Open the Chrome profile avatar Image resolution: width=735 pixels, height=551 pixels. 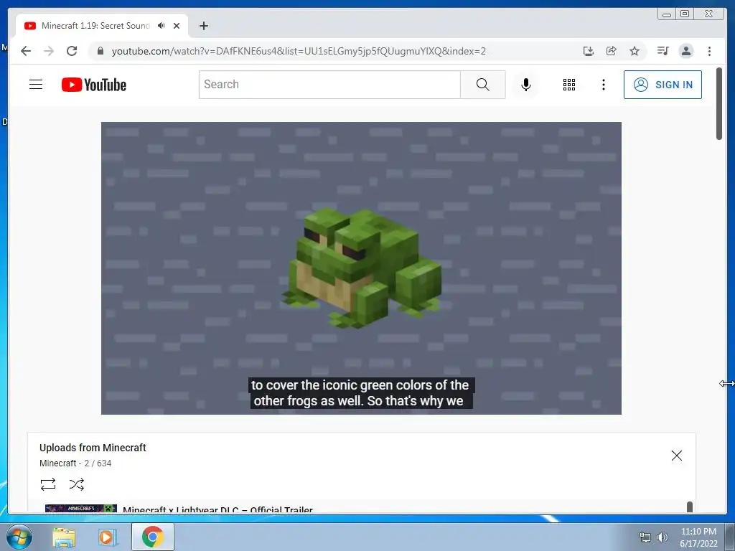coord(685,51)
